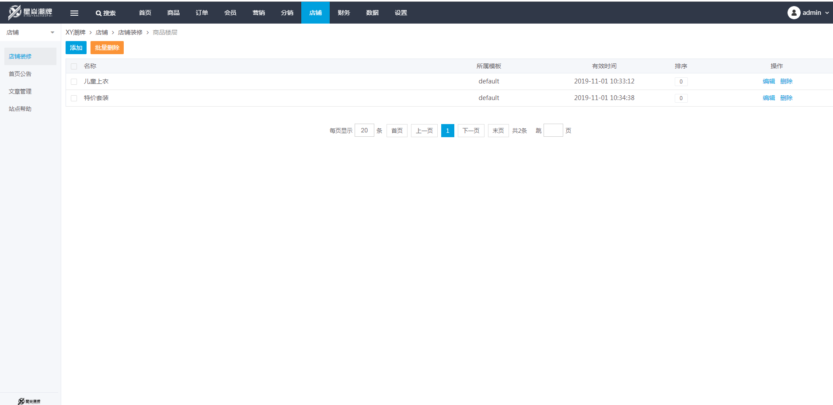Click the small logo at sidebar bottom
833x405 pixels.
click(x=29, y=401)
